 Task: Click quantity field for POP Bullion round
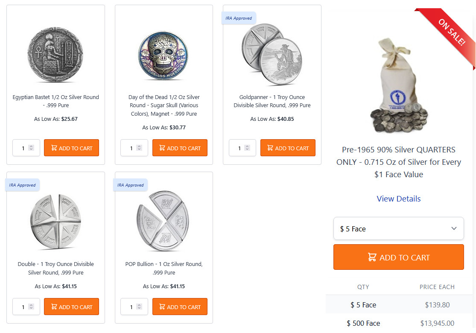[x=131, y=307]
